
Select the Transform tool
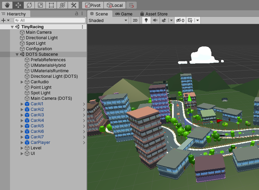[x=62, y=5]
